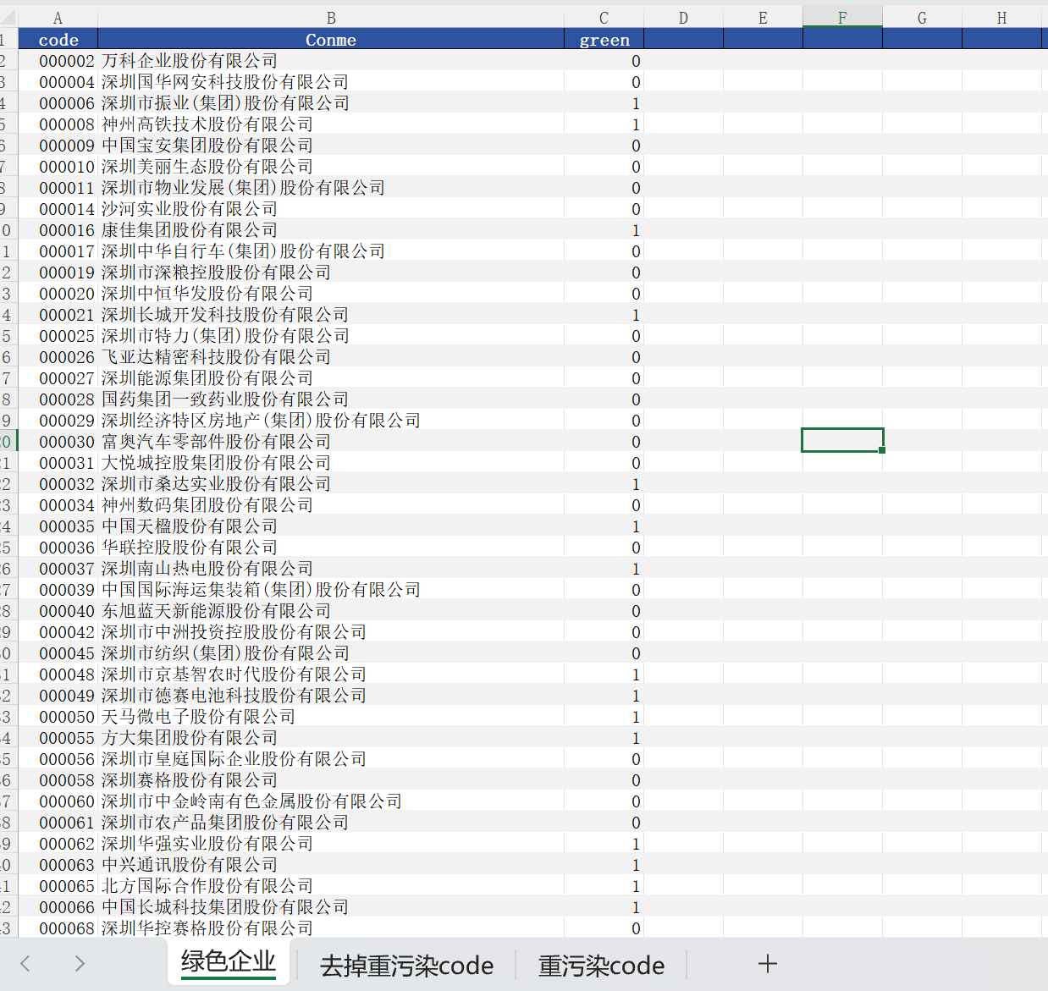
Task: Select cell 中兴通讯股份有限公司
Action: [x=331, y=864]
